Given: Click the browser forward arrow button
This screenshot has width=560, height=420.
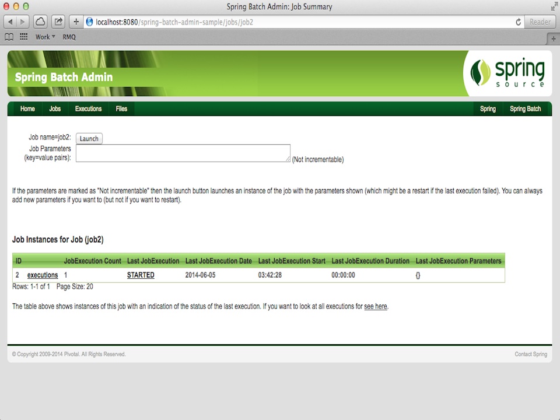Looking at the screenshot, I should [x=23, y=22].
